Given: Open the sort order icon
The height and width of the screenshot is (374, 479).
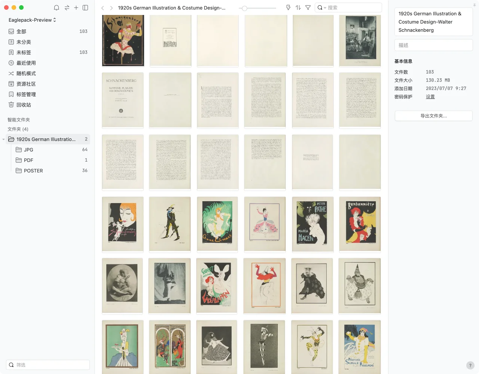Looking at the screenshot, I should (298, 7).
